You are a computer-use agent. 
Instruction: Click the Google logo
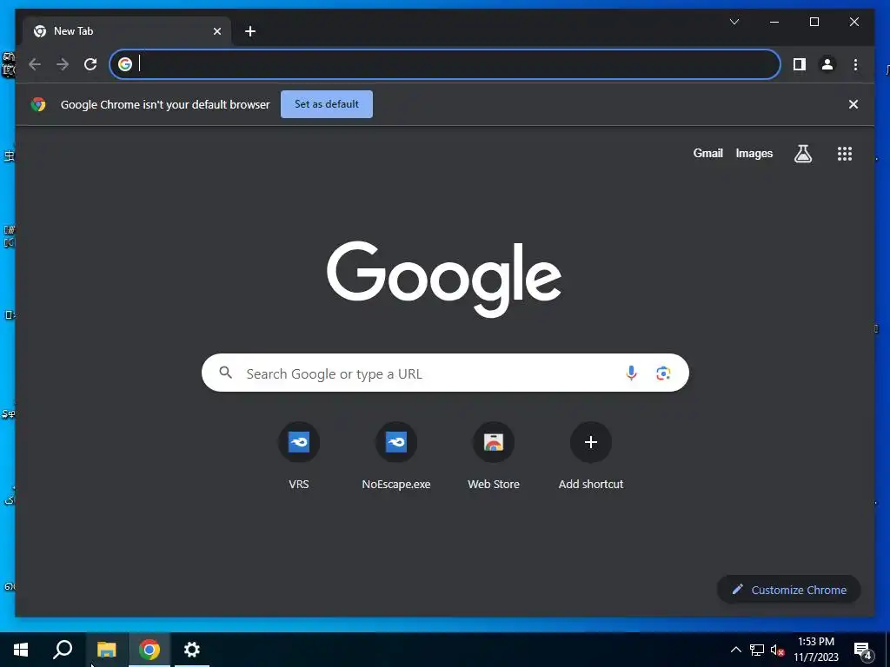pos(444,279)
